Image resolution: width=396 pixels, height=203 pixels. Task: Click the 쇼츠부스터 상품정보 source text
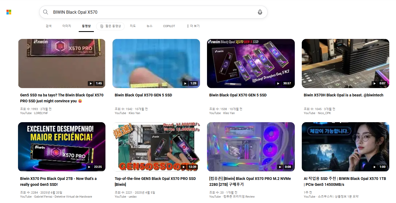pyautogui.click(x=331, y=197)
